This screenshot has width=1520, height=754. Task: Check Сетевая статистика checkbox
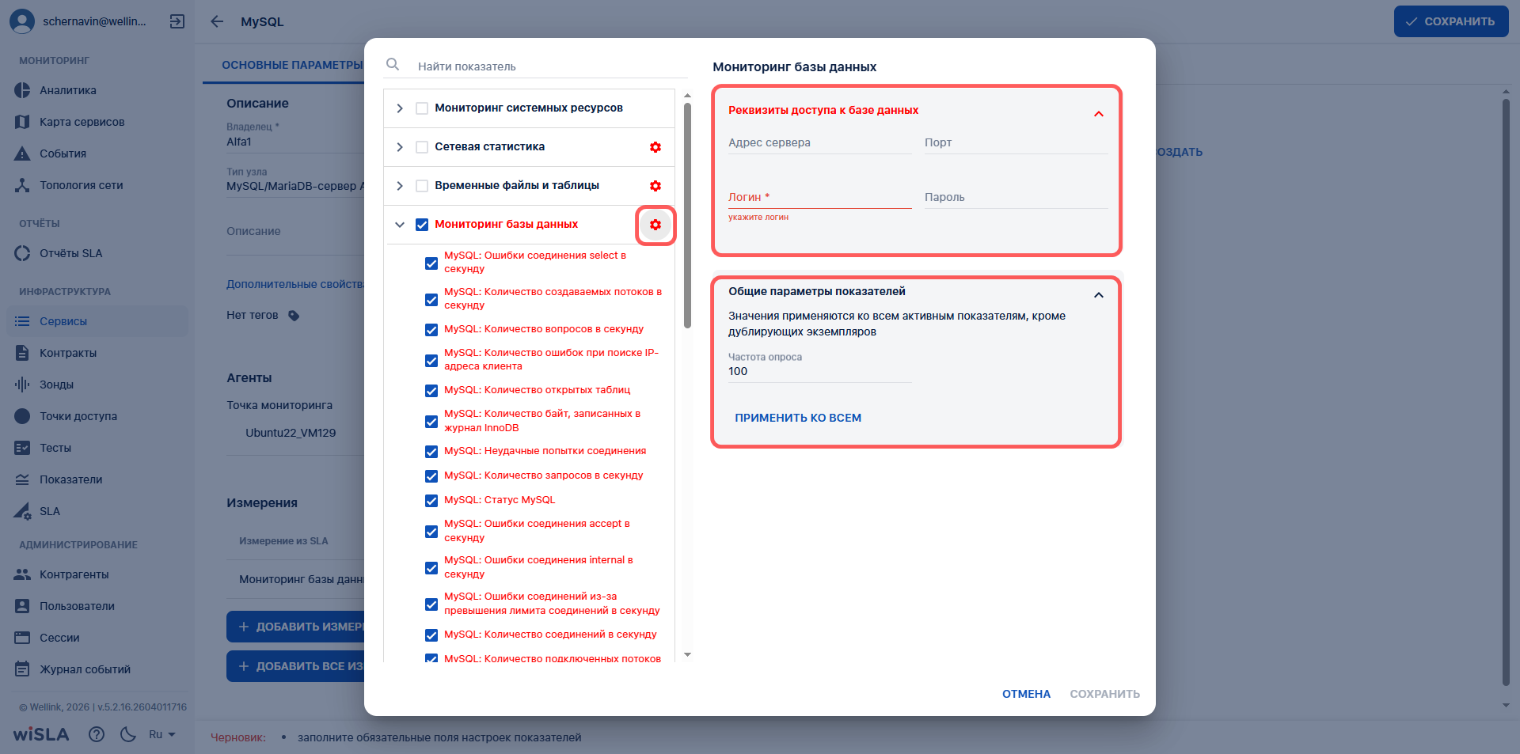(x=422, y=147)
